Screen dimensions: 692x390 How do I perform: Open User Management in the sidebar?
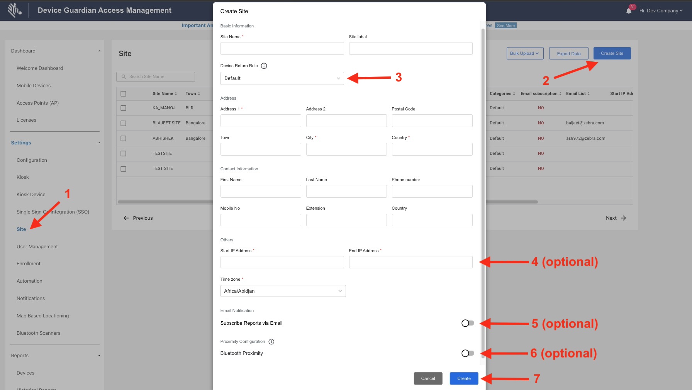pyautogui.click(x=37, y=247)
